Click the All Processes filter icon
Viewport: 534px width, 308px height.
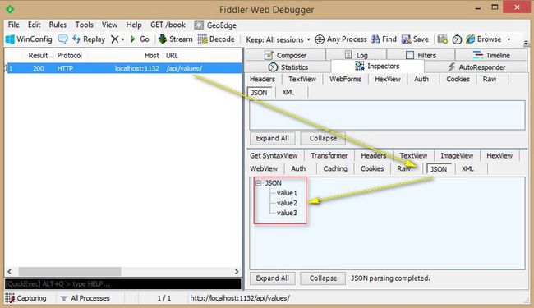tap(63, 298)
